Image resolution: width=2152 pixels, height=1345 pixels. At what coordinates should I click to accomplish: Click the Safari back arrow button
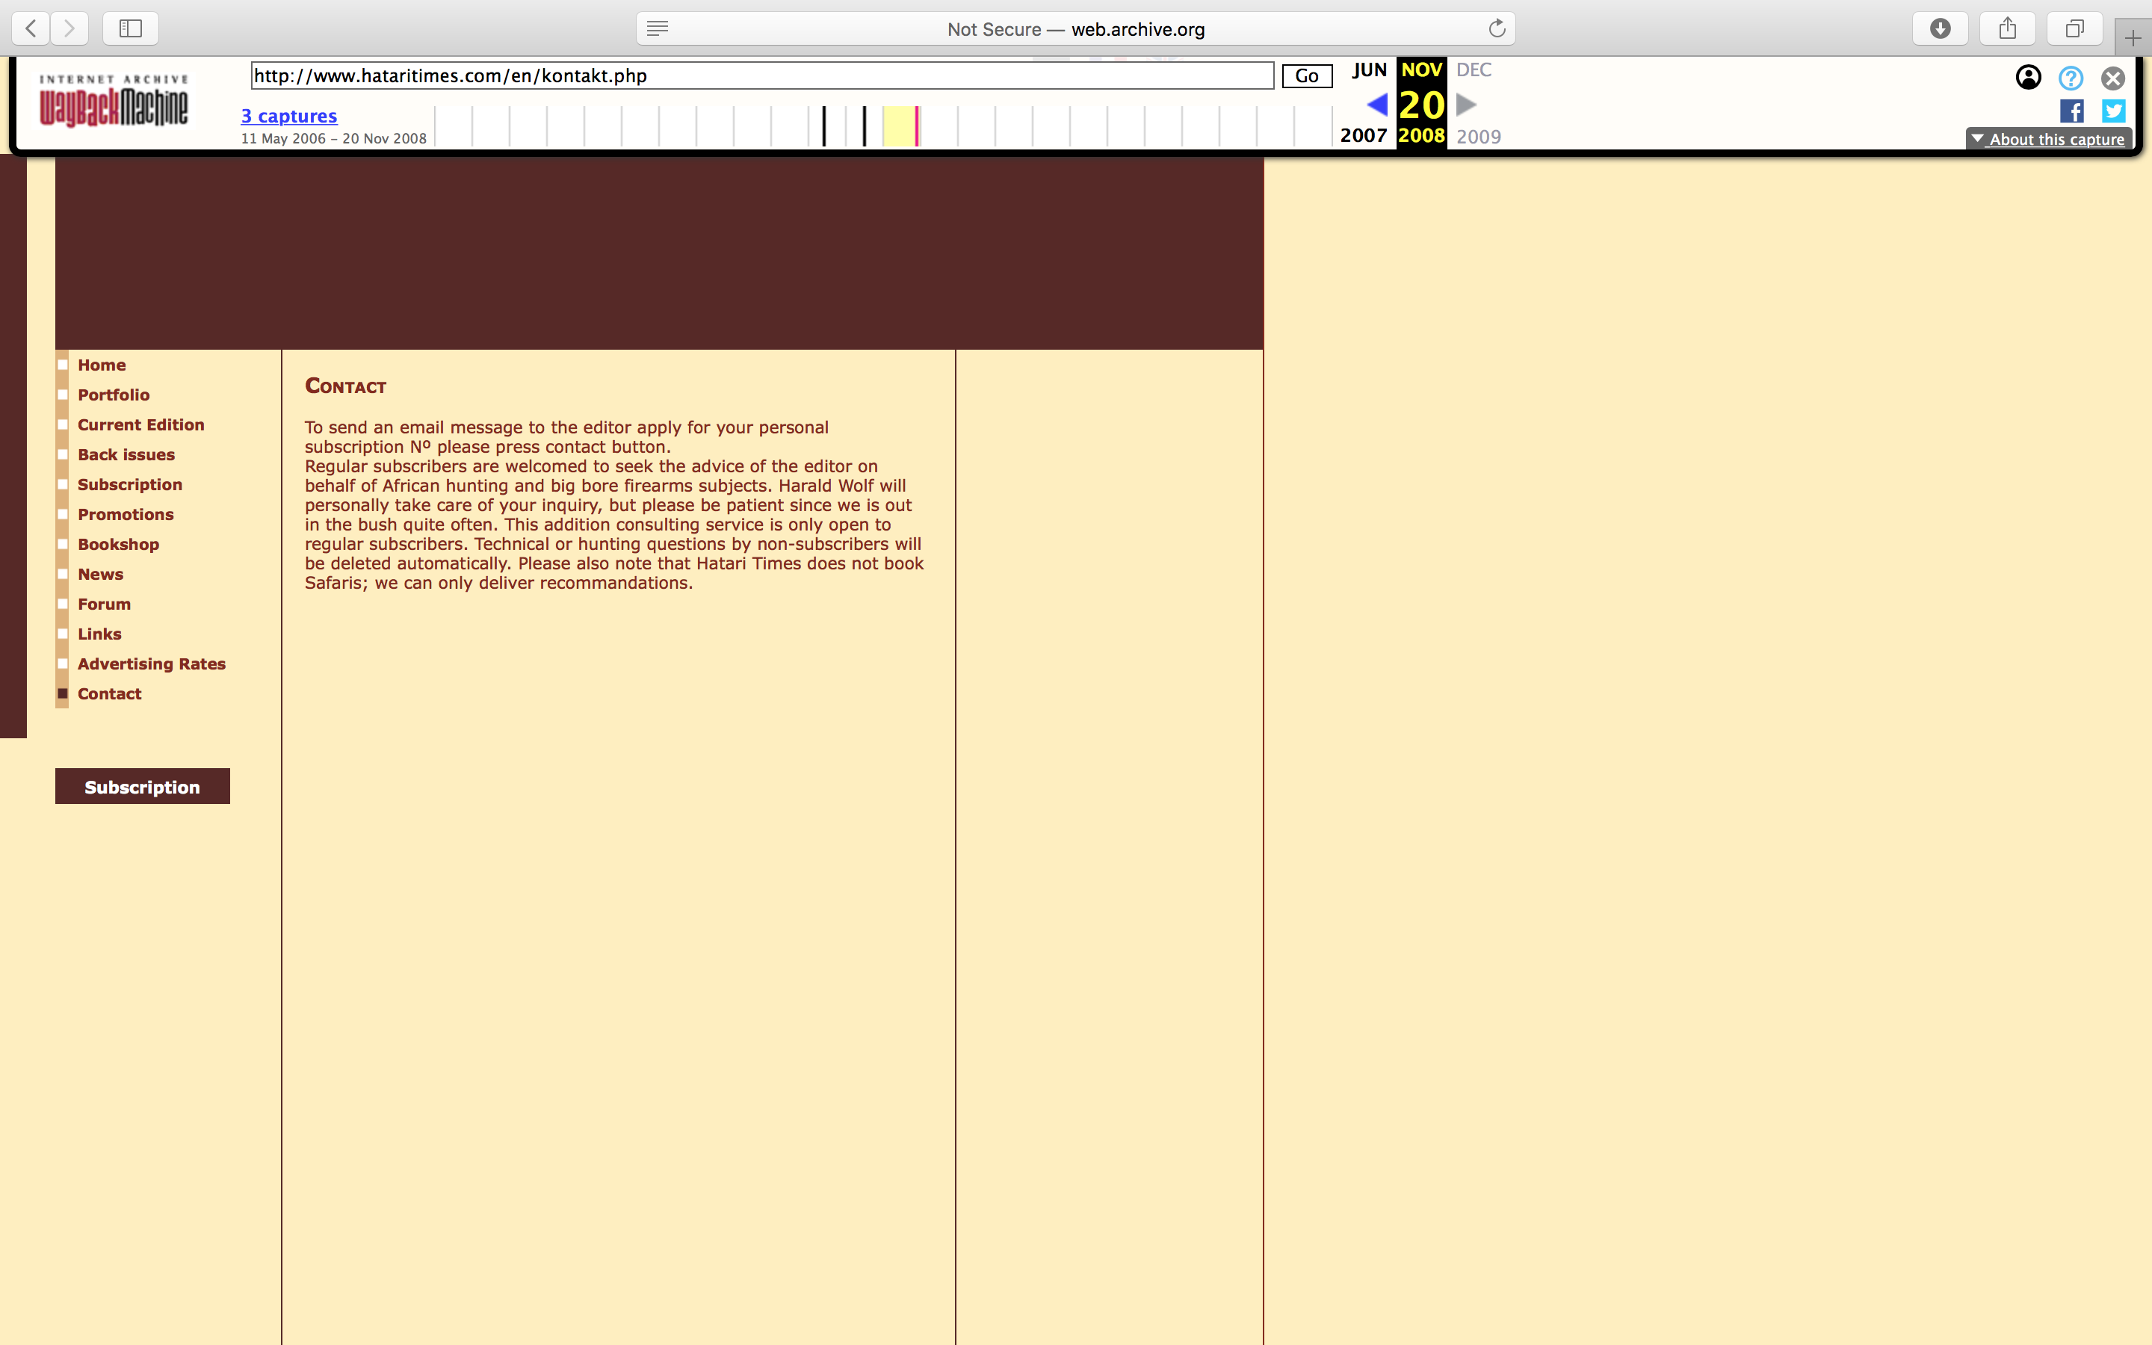pos(31,28)
